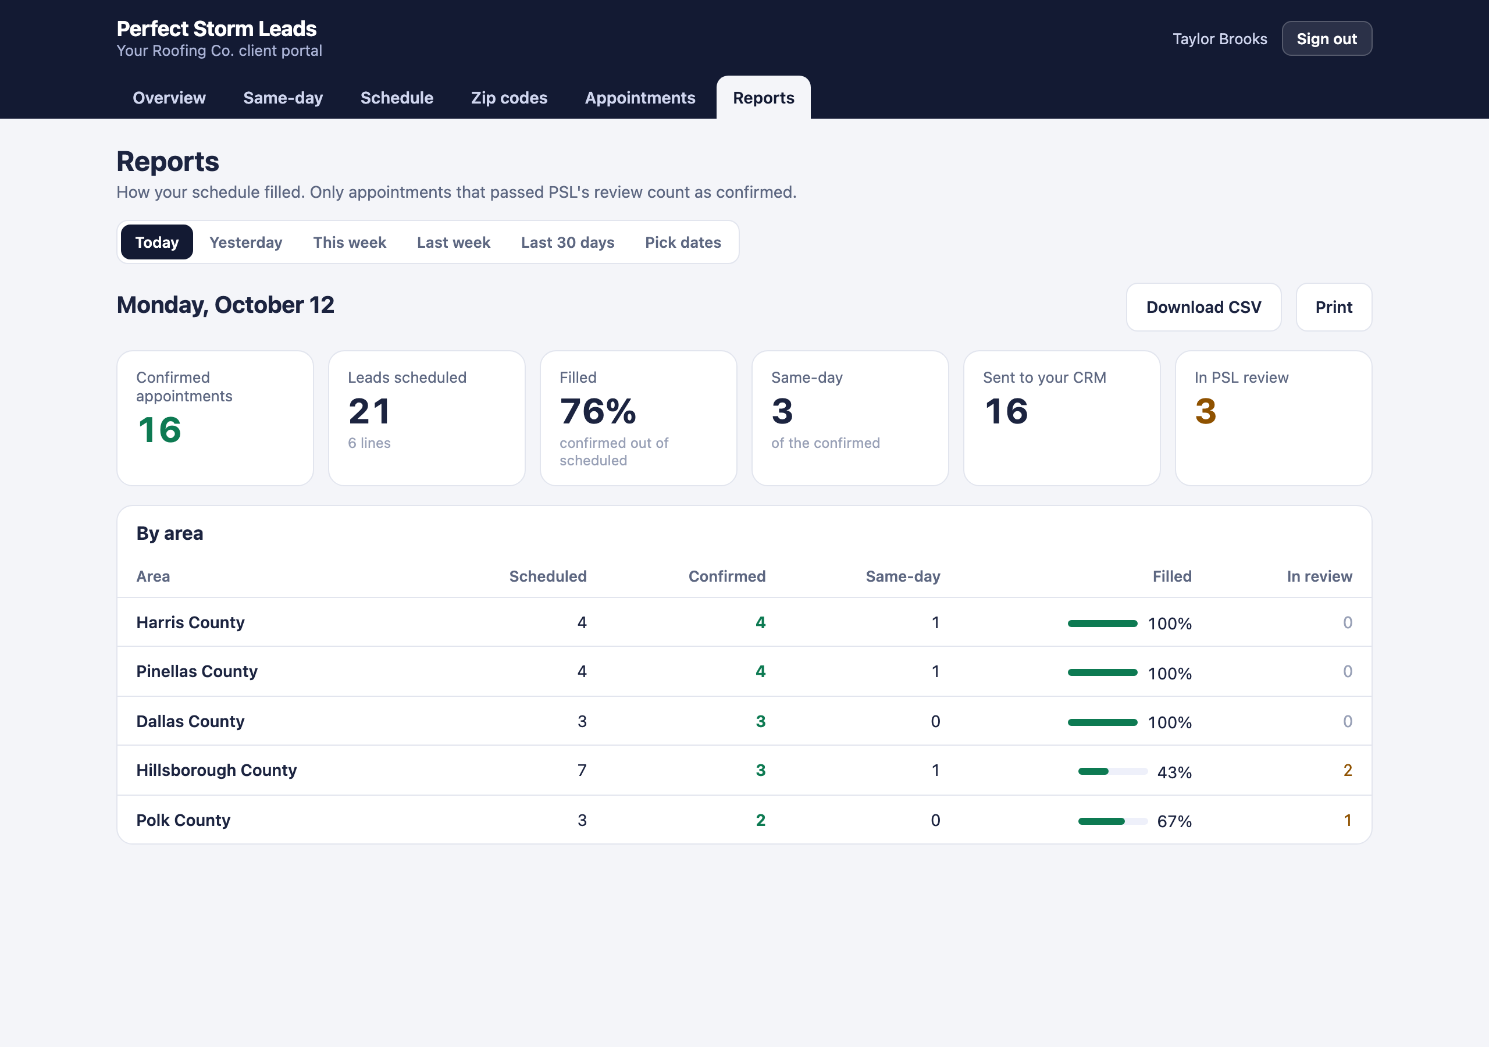Pick the Last week range
1489x1047 pixels.
[x=453, y=243]
